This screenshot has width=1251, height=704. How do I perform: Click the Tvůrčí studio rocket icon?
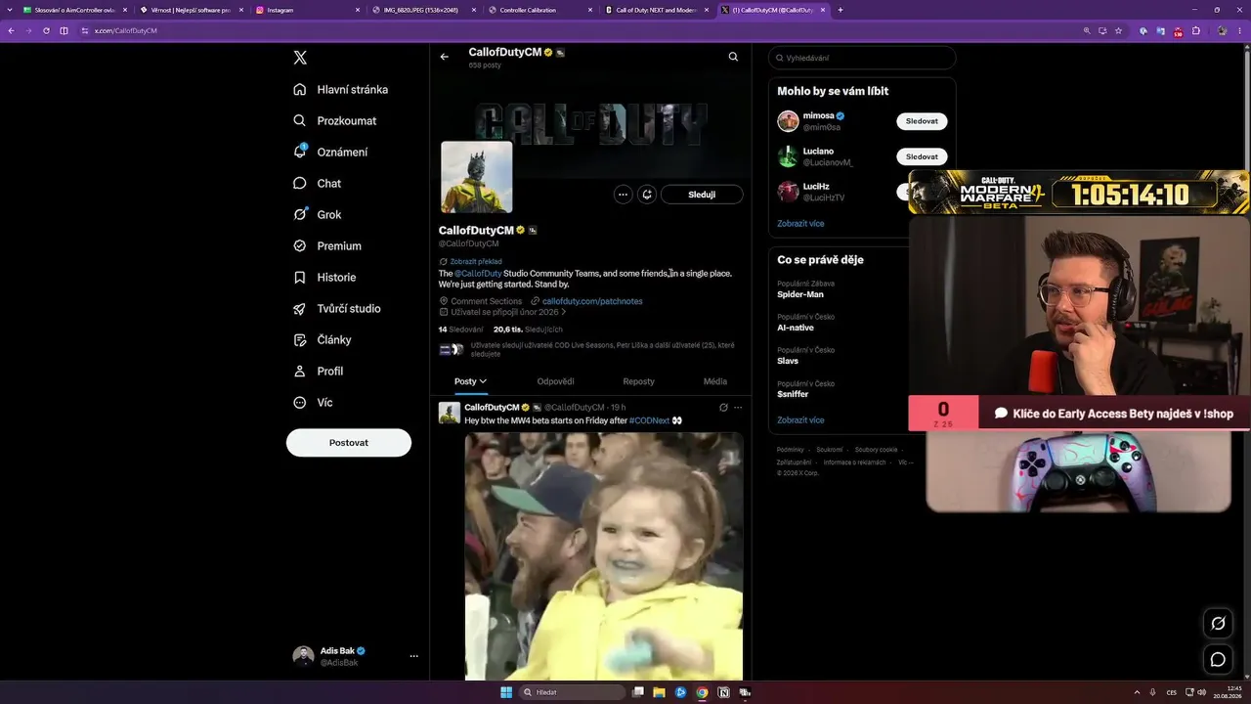point(300,308)
